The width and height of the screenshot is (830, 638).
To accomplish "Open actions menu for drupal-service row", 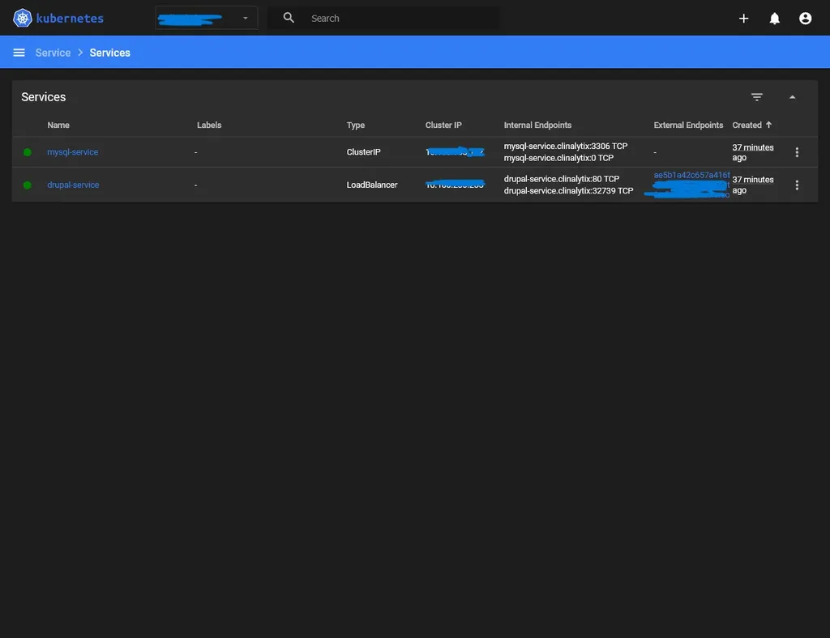I will [x=797, y=185].
